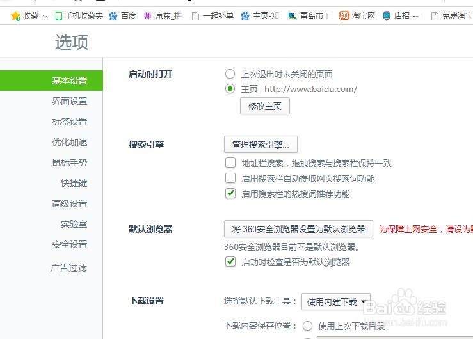Click the 360安全浏览器目前不是默认浏览器 status text
The image size is (473, 339).
point(292,247)
